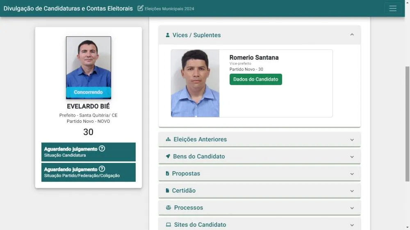Viewport: 410px width, 230px height.
Task: Click Romerio Santana's photo thumbnail
Action: (x=195, y=83)
